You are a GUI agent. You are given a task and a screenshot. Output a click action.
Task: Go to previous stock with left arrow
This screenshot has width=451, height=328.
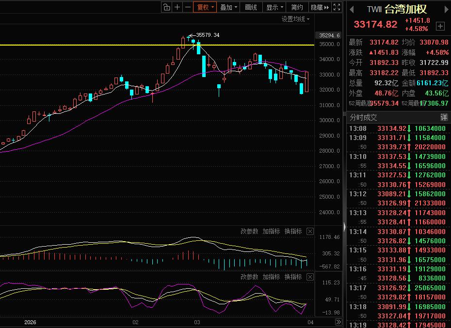[x=352, y=10]
